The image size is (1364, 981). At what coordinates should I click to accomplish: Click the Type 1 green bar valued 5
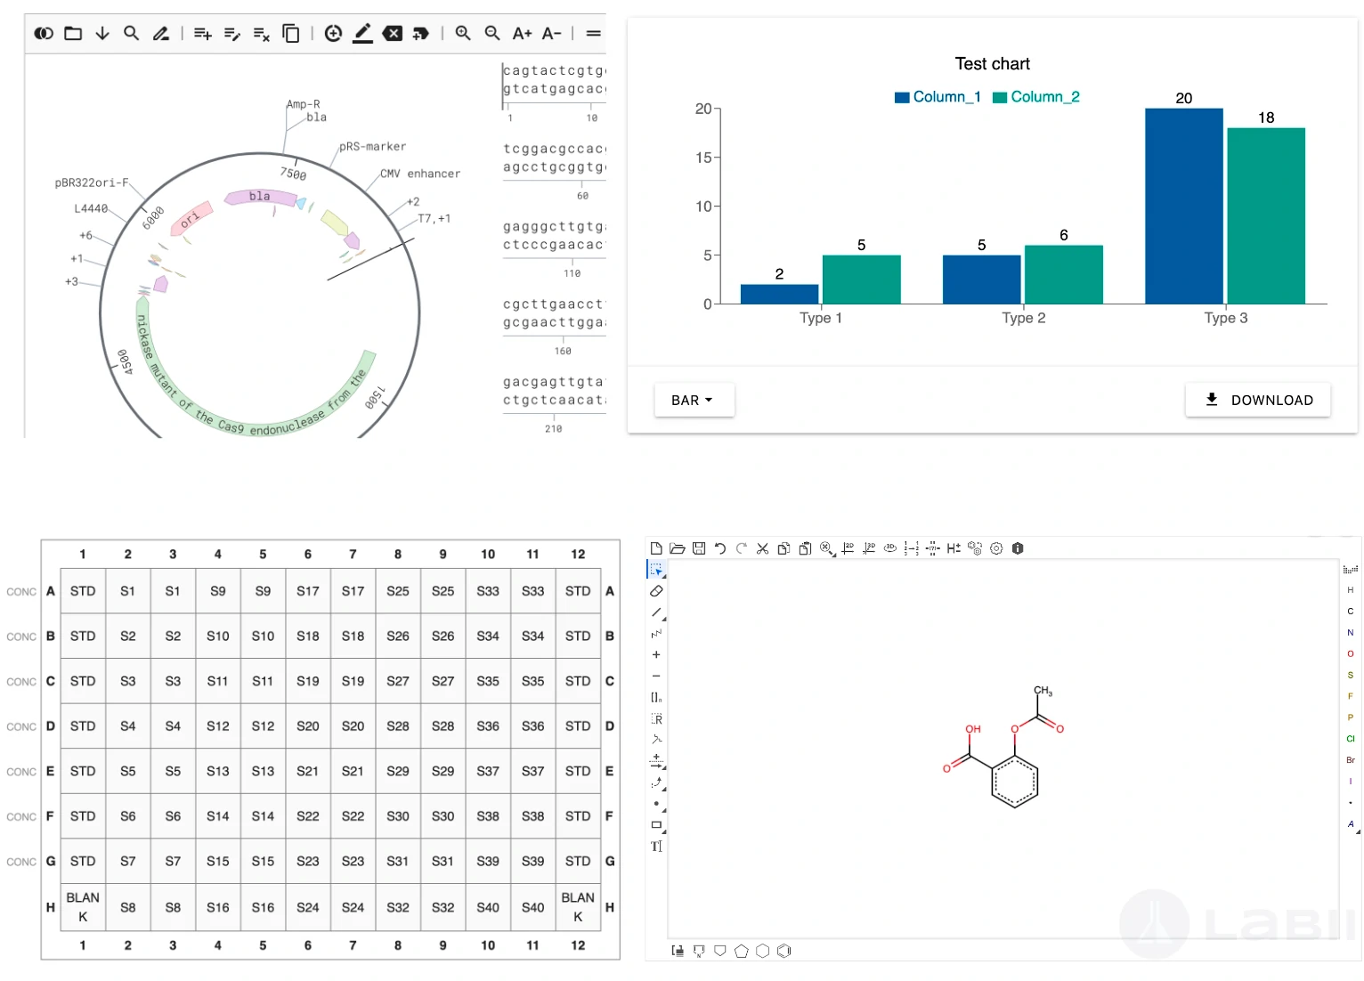coord(861,280)
